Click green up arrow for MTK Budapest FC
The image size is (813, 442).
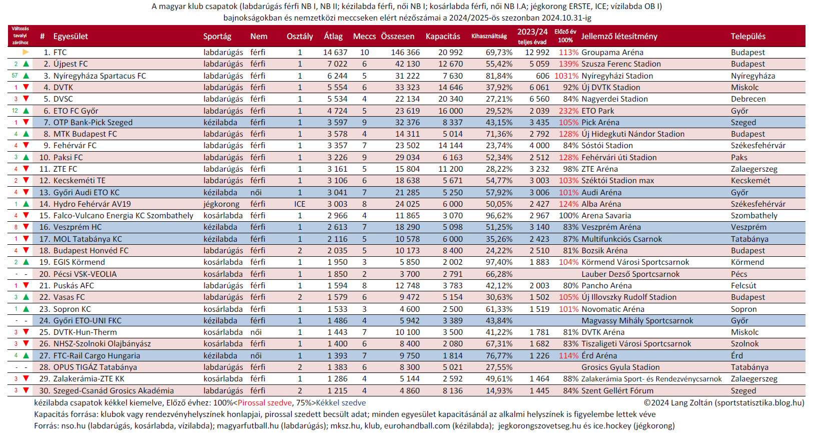click(26, 134)
